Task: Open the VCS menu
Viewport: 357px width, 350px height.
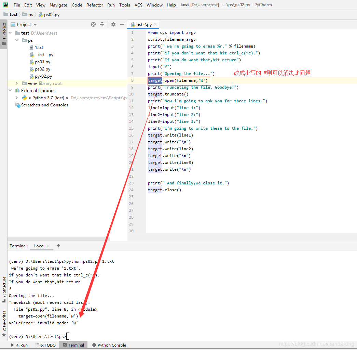Action: click(138, 5)
